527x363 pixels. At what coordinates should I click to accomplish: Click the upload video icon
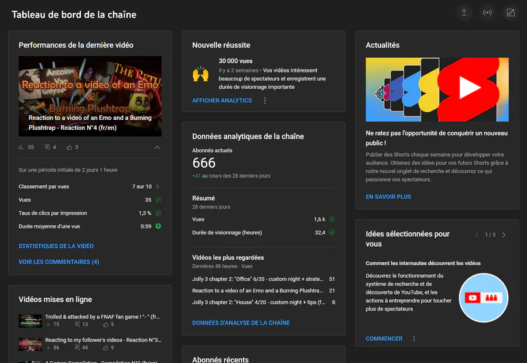click(x=464, y=13)
